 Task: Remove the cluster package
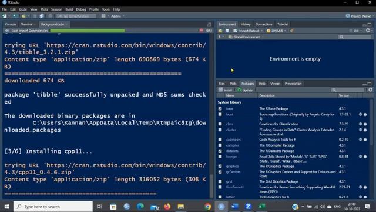365,130
